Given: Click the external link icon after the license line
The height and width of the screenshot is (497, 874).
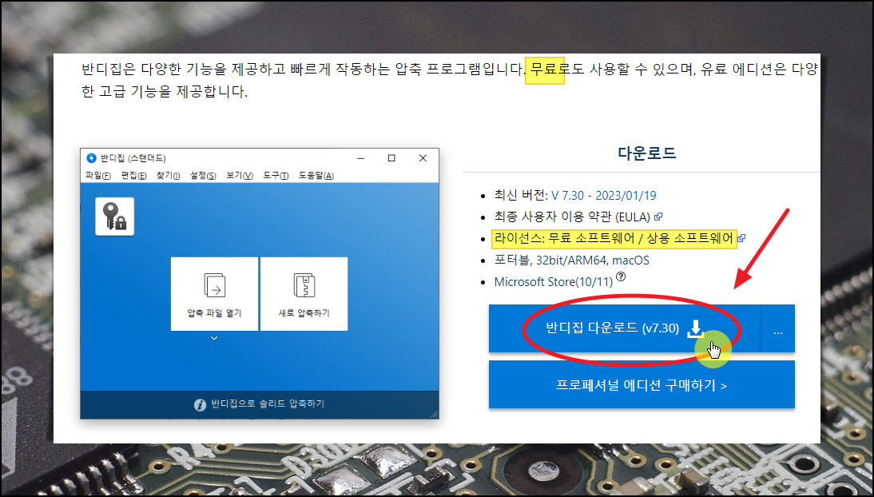Looking at the screenshot, I should click(741, 239).
